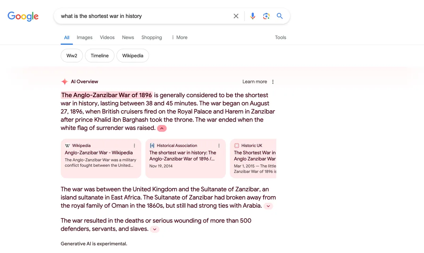The image size is (424, 253).
Task: Click the Historical Association source icon
Action: pos(152,145)
